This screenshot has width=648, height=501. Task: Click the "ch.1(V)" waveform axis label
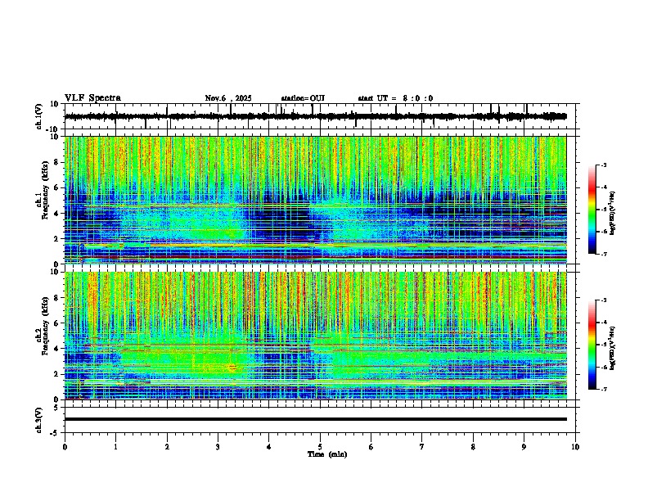[x=39, y=116]
